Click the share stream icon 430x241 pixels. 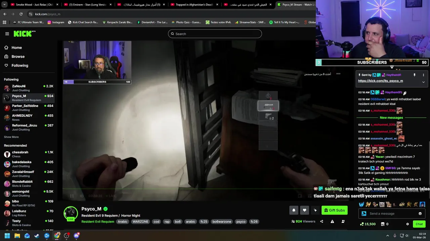click(x=321, y=221)
